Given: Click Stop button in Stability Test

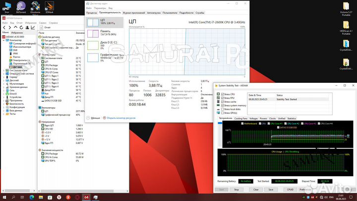Looking at the screenshot, I should click(x=237, y=190).
